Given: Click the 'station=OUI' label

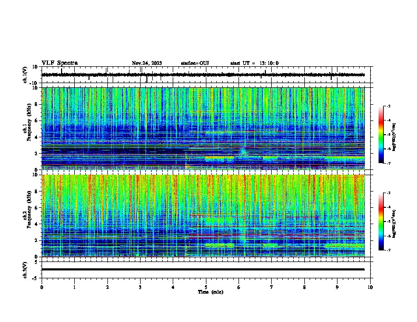Looking at the screenshot, I should tap(195, 63).
